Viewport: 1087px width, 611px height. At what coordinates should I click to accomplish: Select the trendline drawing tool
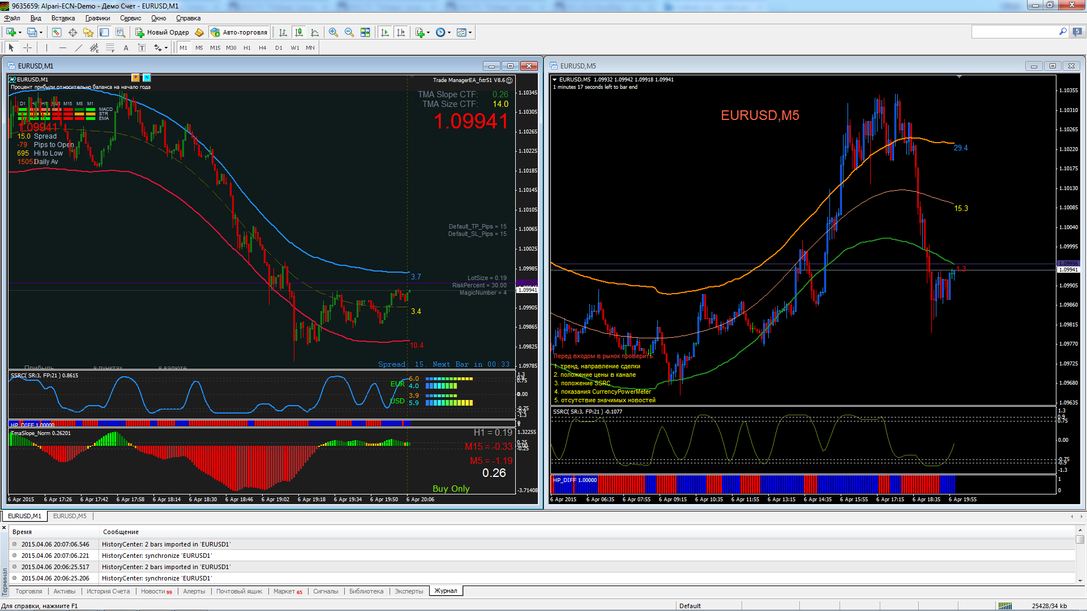79,48
